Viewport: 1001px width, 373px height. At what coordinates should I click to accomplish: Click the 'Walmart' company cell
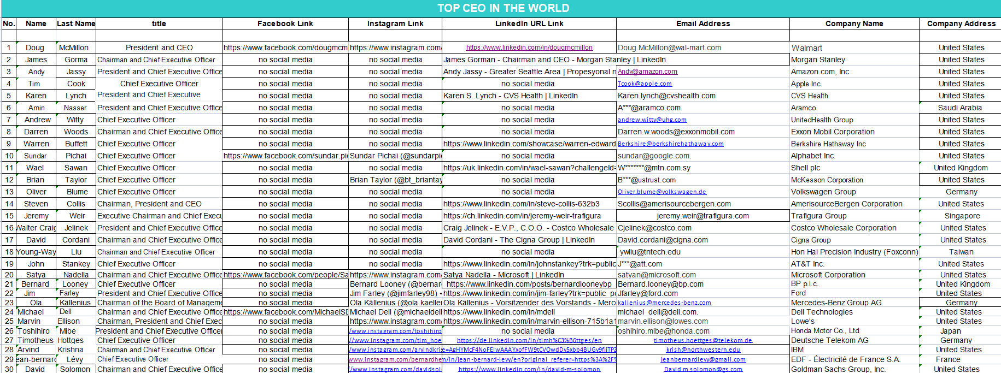854,48
